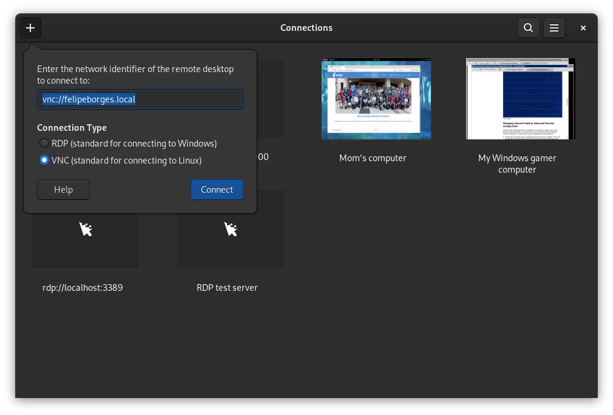Viewport: 613px width, 415px height.
Task: Select the RDP connection type radio button
Action: coord(44,144)
